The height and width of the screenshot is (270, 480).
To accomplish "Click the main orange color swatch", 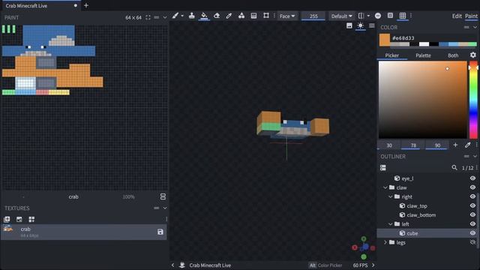I will tap(385, 40).
